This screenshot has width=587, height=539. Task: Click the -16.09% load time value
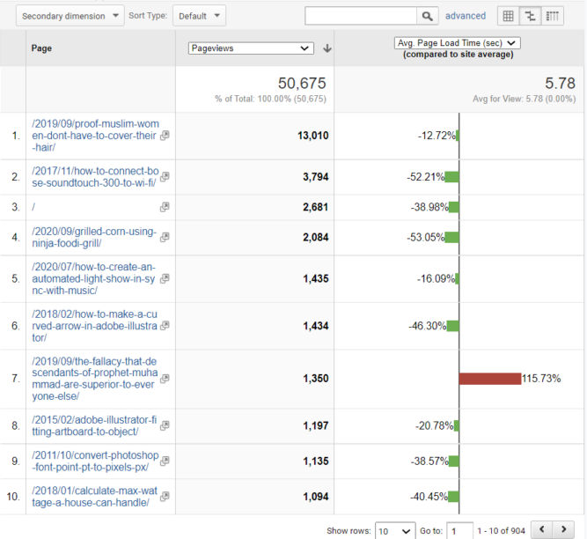coord(436,278)
